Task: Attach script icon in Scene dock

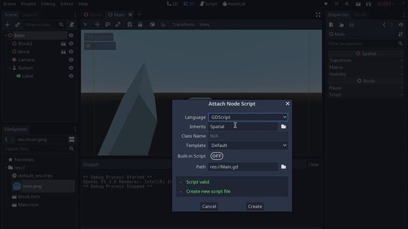Action: (x=71, y=25)
